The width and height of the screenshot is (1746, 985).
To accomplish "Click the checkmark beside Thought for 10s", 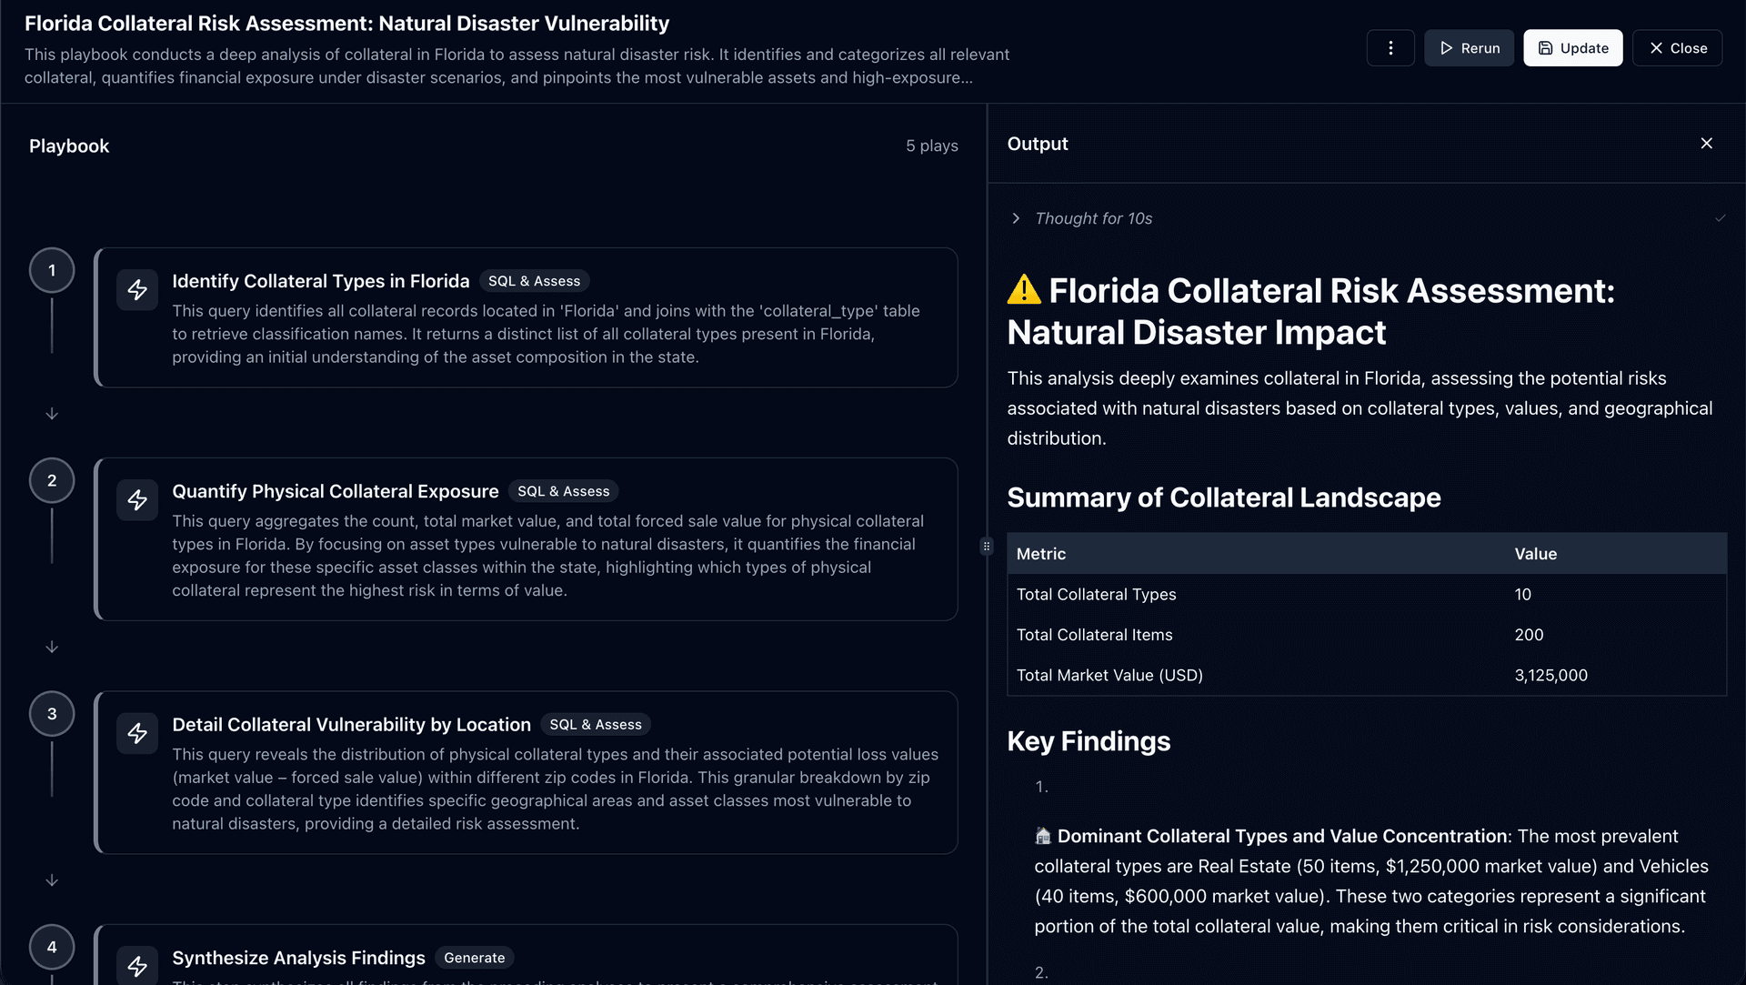I will click(x=1720, y=218).
